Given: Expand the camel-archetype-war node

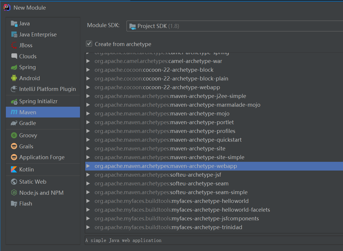Looking at the screenshot, I should click(88, 61).
